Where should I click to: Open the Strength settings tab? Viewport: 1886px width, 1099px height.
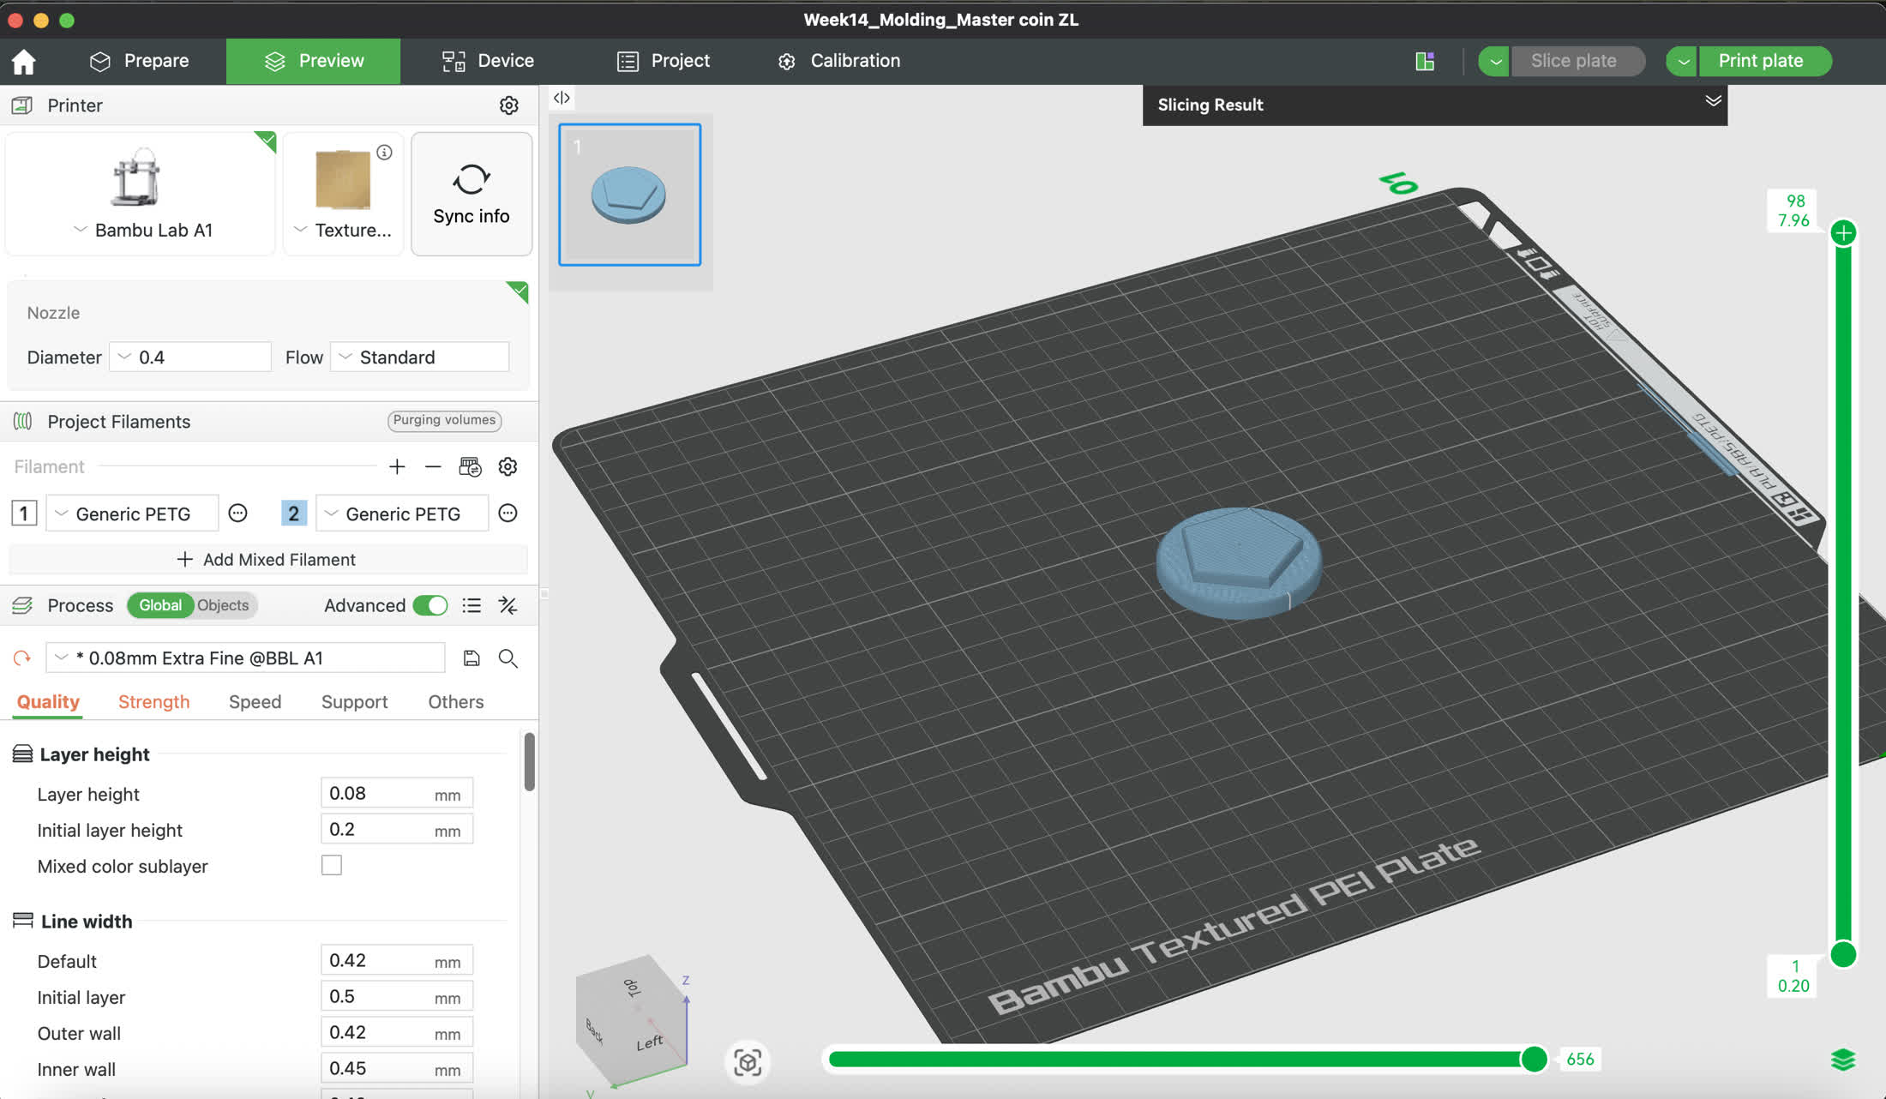click(x=153, y=702)
